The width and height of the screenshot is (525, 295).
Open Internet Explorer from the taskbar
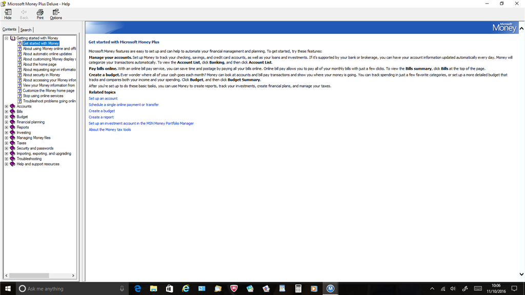click(x=186, y=288)
